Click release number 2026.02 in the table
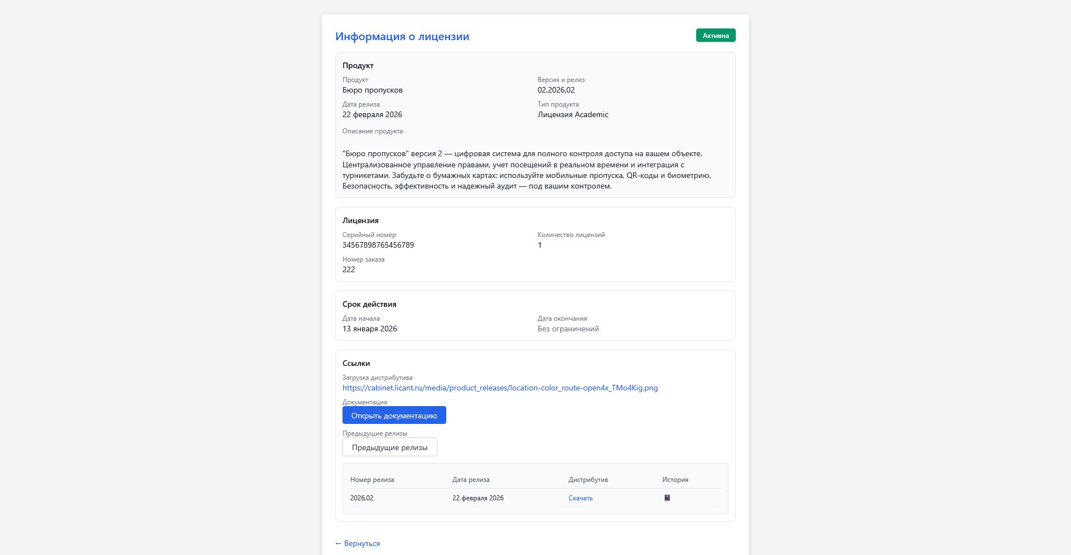Image resolution: width=1071 pixels, height=555 pixels. pyautogui.click(x=361, y=498)
